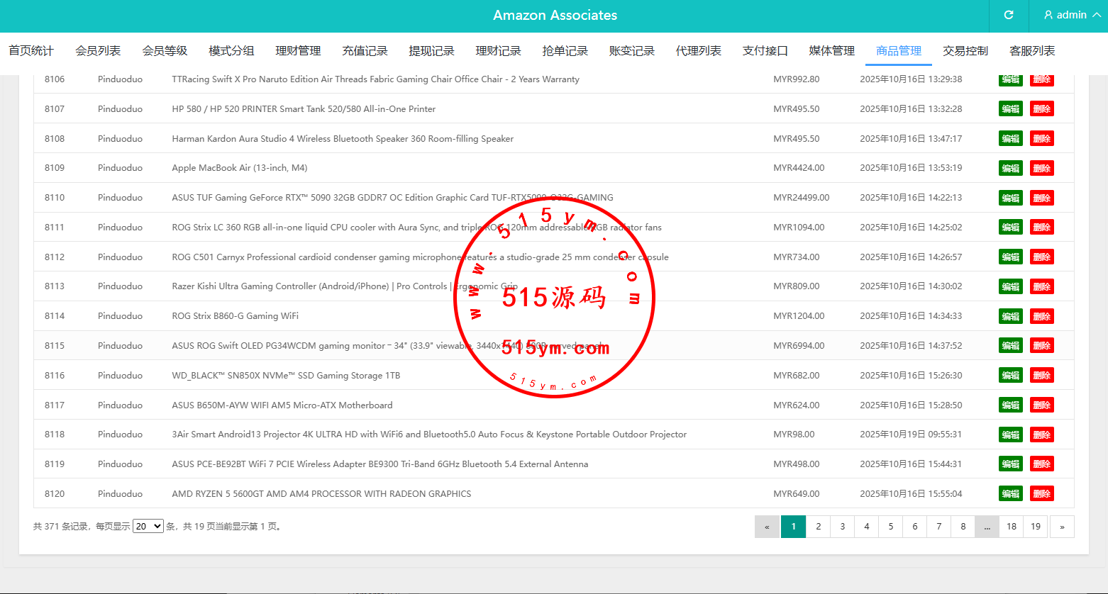This screenshot has height=594, width=1108.
Task: Edit the Harman Kardon speaker row 8108
Action: click(1010, 139)
